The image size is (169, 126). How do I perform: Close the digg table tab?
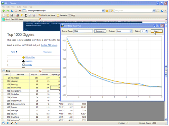point(40,71)
